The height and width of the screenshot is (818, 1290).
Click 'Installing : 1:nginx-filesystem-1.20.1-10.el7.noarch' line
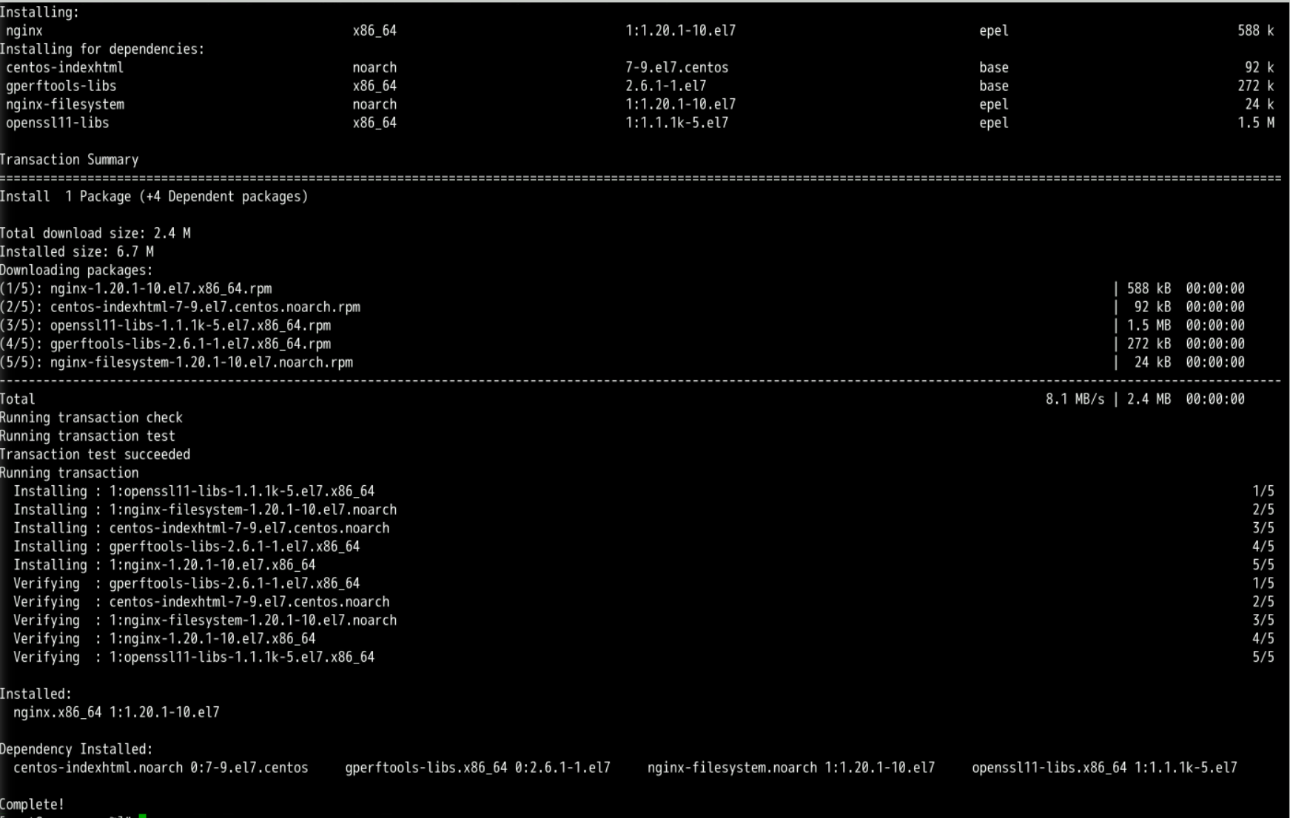[205, 510]
